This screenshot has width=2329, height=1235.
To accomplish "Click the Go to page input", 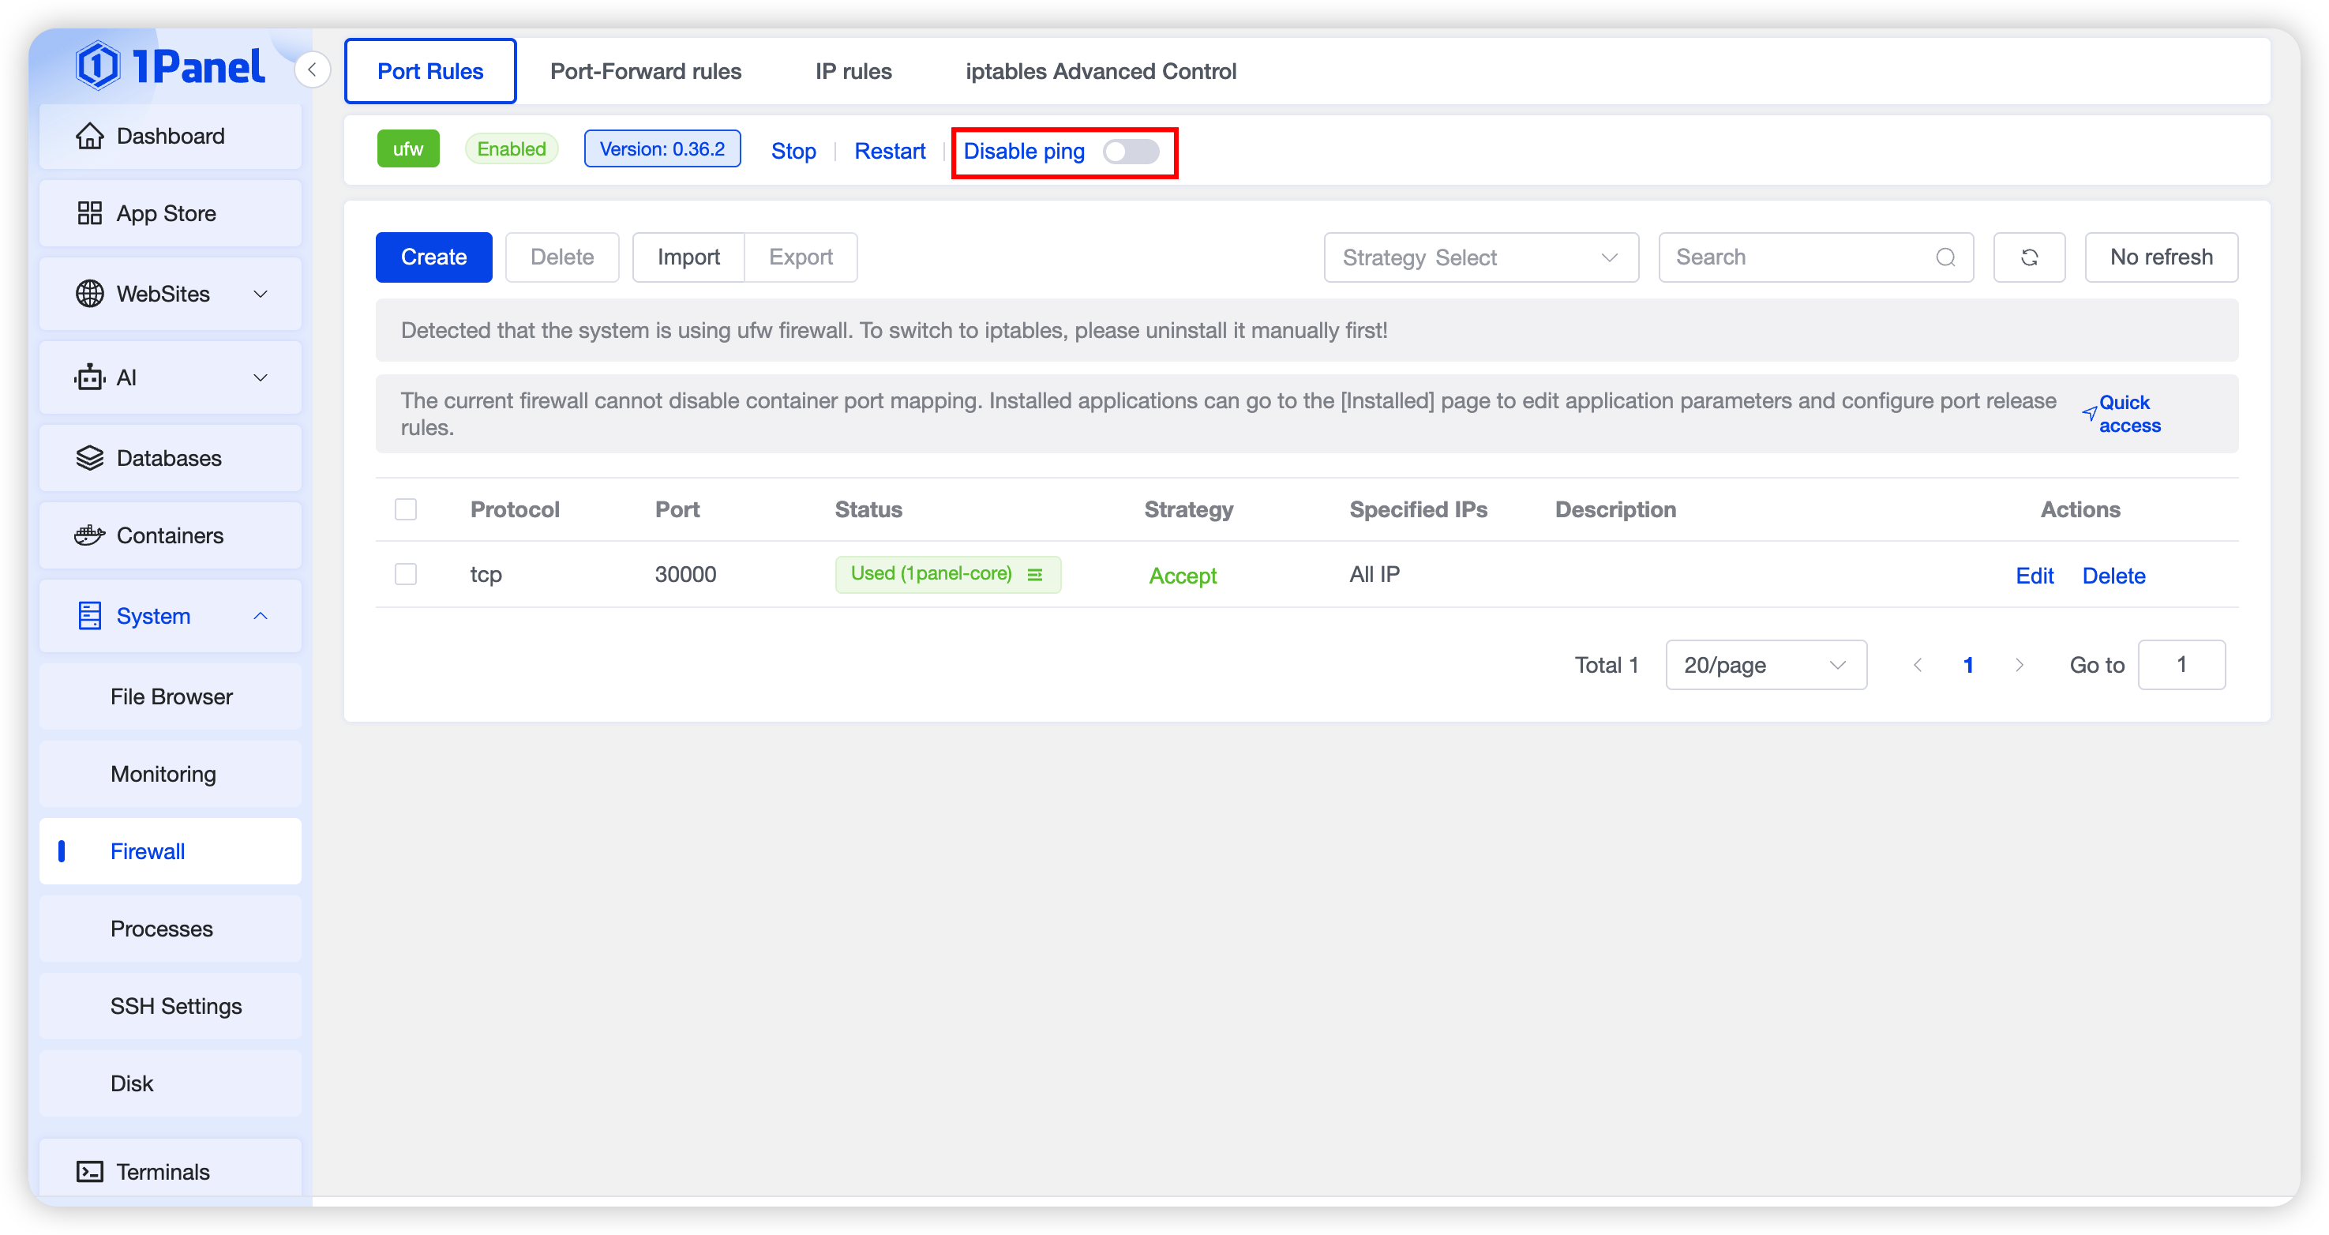I will (2180, 666).
